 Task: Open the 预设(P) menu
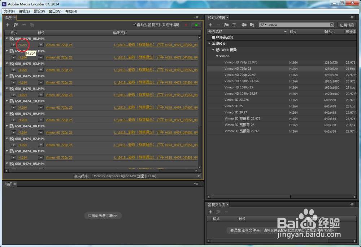click(39, 11)
